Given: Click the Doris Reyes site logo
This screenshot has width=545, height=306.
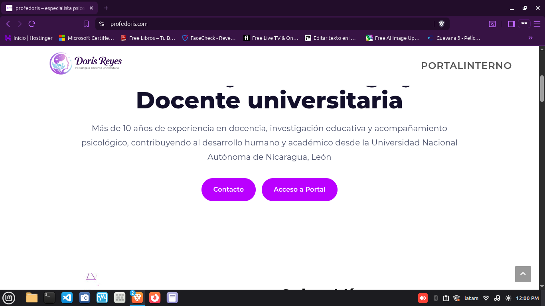Looking at the screenshot, I should tap(86, 64).
